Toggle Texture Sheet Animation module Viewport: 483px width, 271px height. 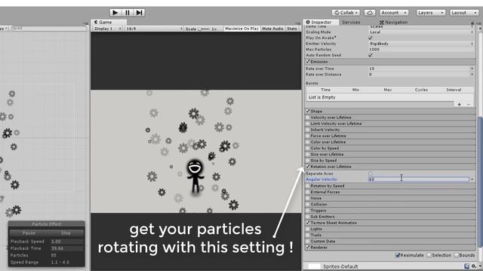[308, 223]
